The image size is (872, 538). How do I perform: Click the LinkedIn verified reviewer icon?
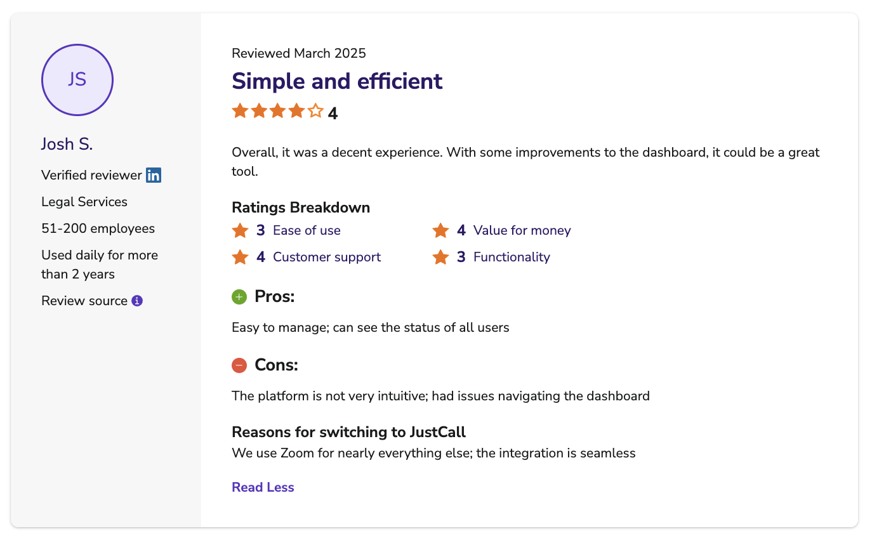click(154, 175)
